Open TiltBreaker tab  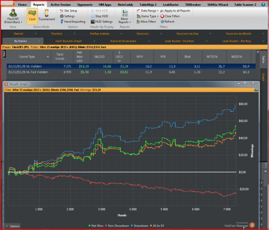point(193,5)
